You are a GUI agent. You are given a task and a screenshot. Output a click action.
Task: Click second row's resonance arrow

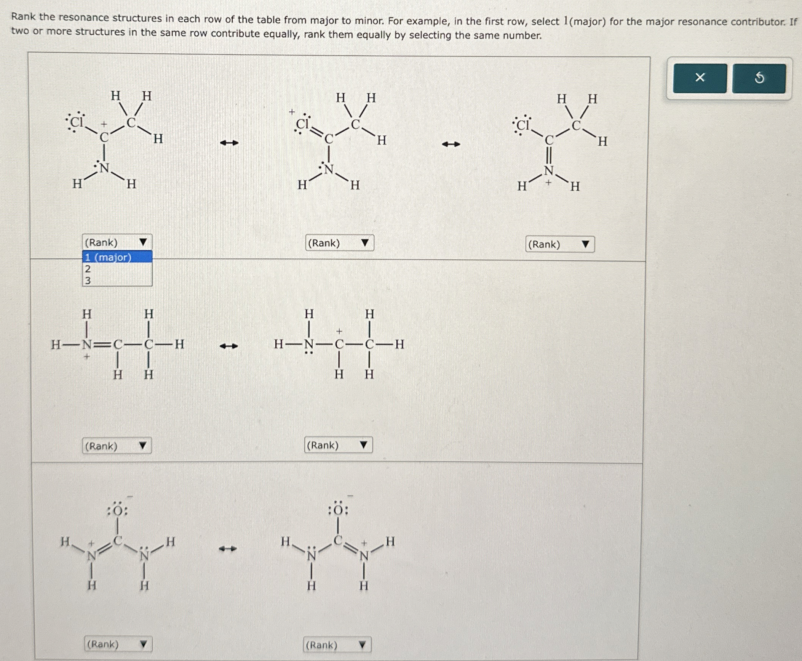[x=229, y=346]
